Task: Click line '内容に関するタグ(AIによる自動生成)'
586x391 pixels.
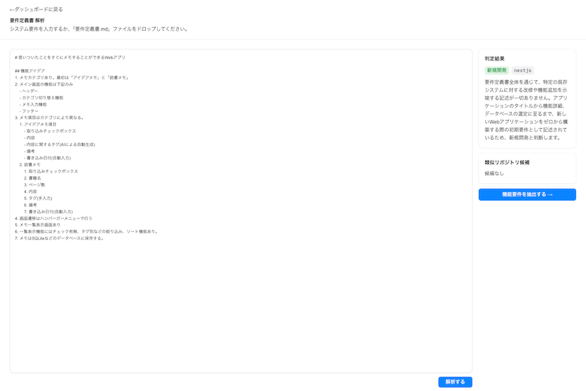Action: point(59,145)
